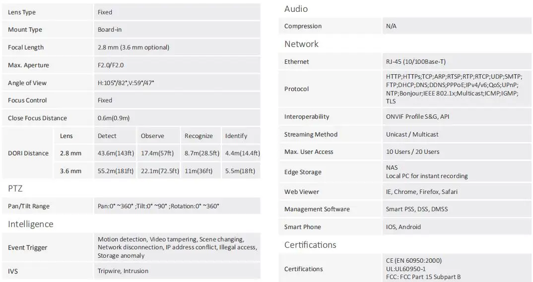Click the DORI Detect column header
This screenshot has width=533, height=282.
pyautogui.click(x=107, y=136)
